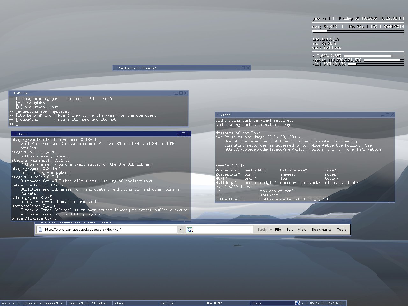
Task: Open the Bookmarks menu in Opera
Action: [x=321, y=229]
